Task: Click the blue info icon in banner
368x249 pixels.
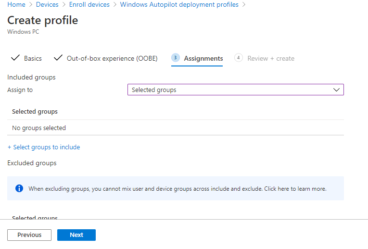Action: 19,188
